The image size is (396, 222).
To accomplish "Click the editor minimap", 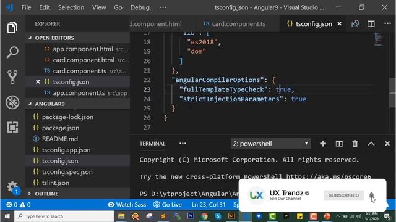I will coord(379,39).
